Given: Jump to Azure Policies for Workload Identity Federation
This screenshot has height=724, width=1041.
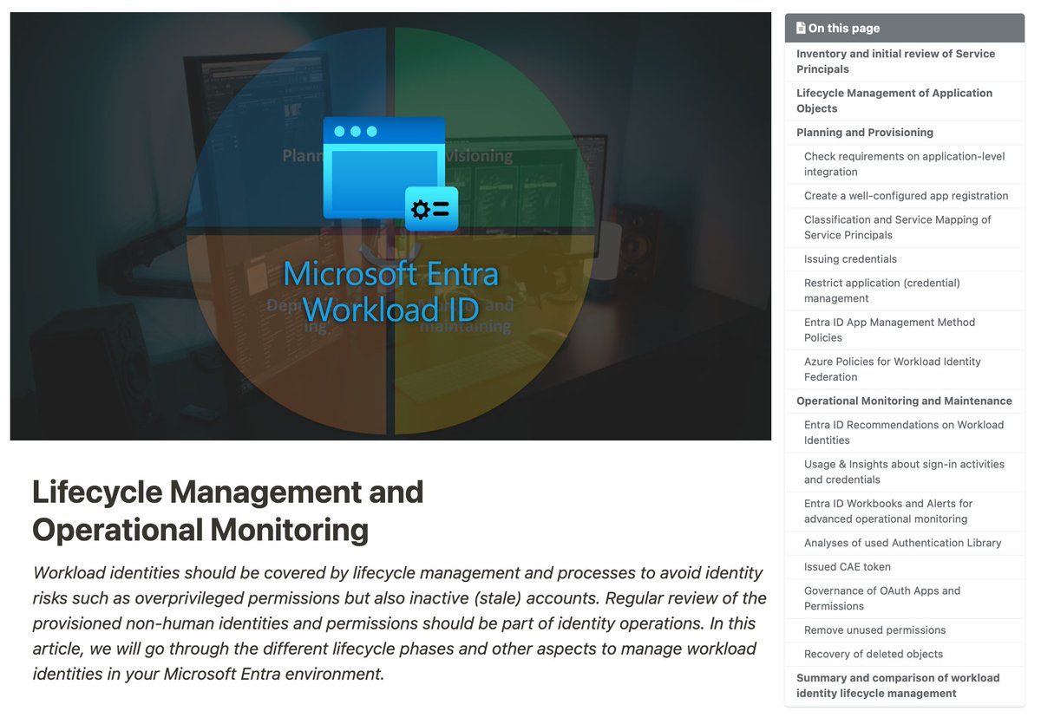Looking at the screenshot, I should (x=905, y=369).
